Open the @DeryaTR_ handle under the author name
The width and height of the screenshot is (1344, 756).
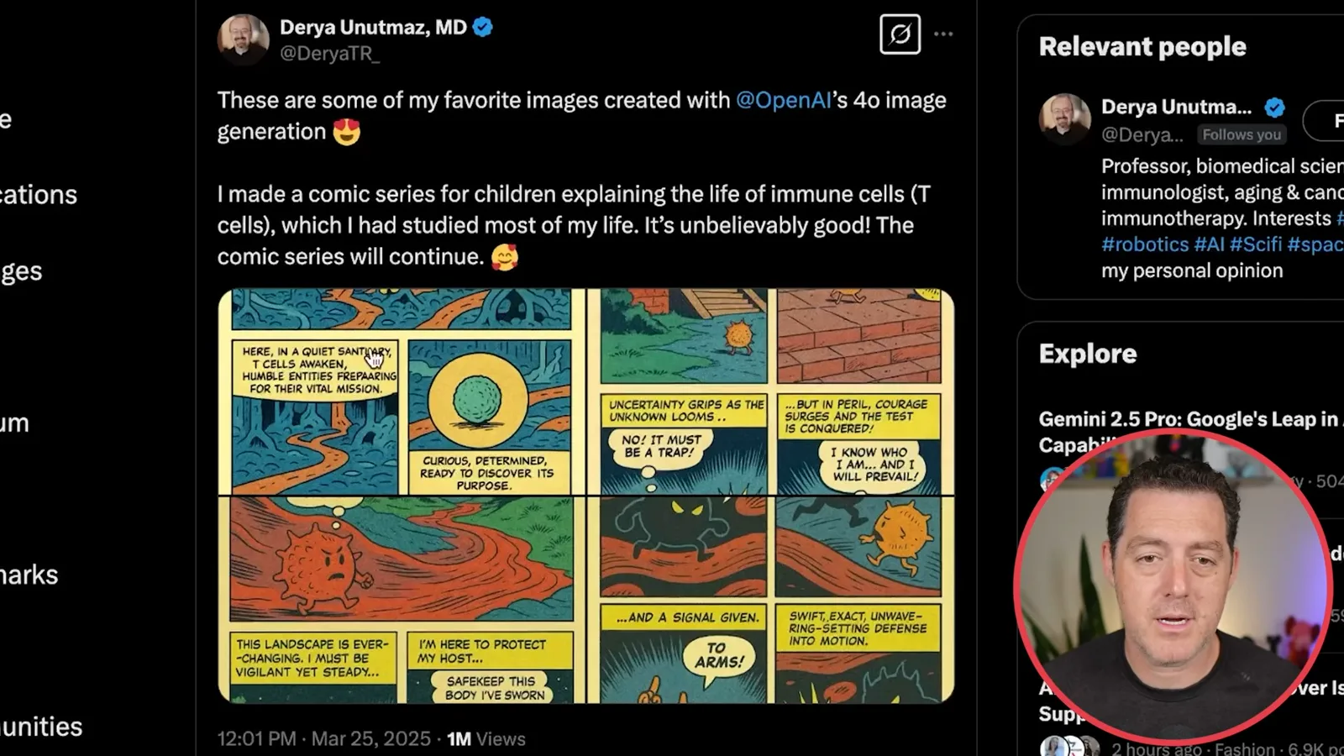click(x=329, y=54)
